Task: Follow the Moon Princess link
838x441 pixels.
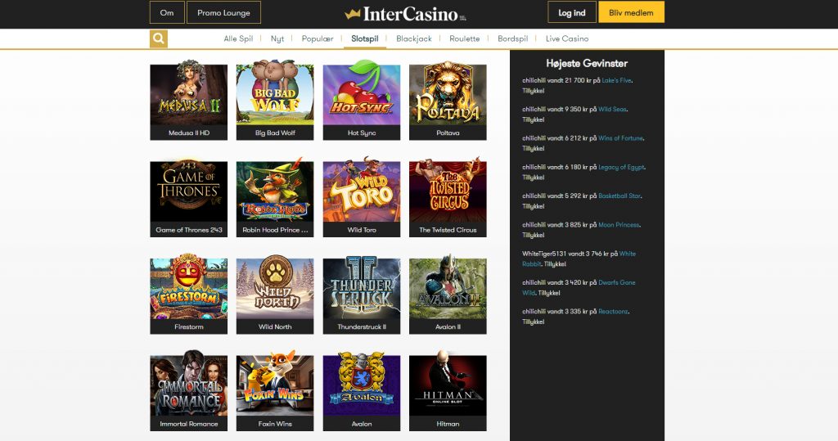Action: point(619,224)
